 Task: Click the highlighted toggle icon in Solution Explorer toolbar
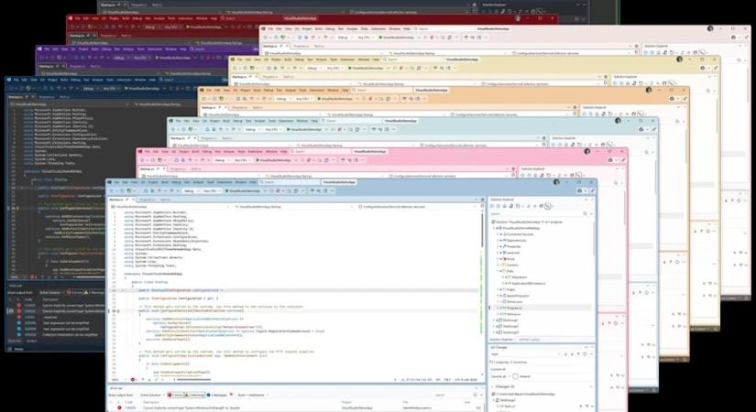[x=547, y=206]
